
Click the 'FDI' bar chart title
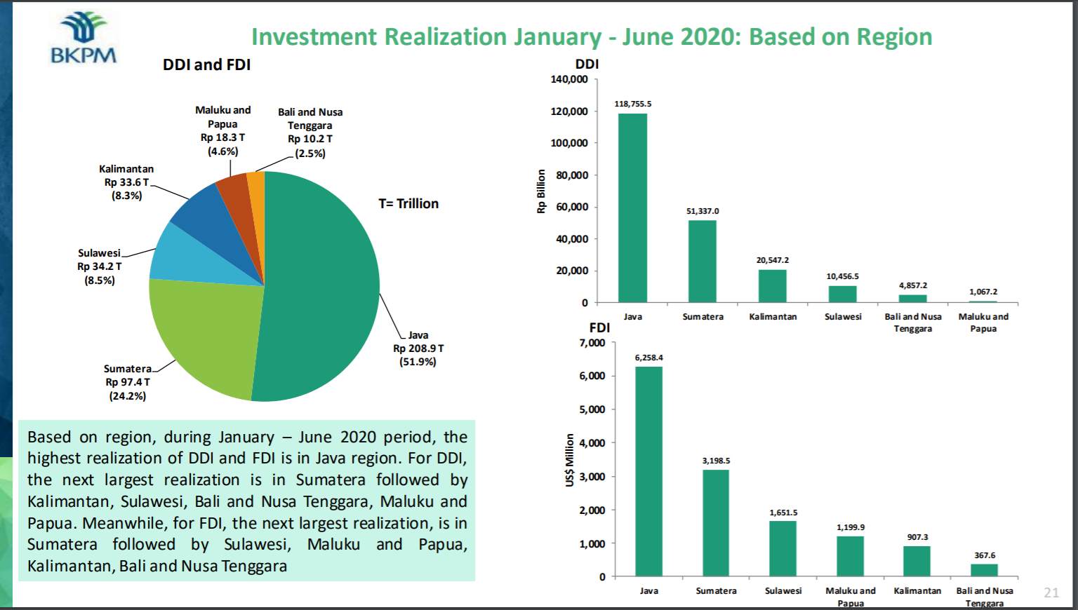(599, 327)
